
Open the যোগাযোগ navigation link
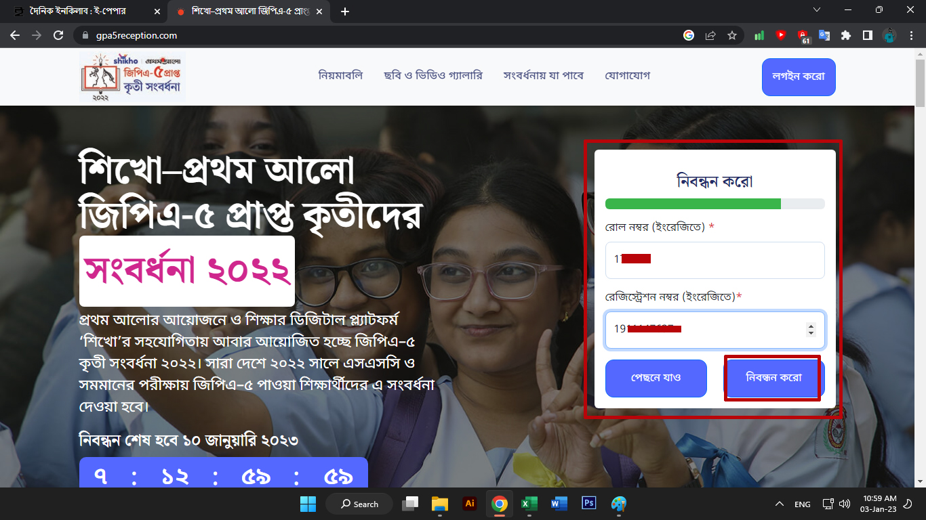628,76
